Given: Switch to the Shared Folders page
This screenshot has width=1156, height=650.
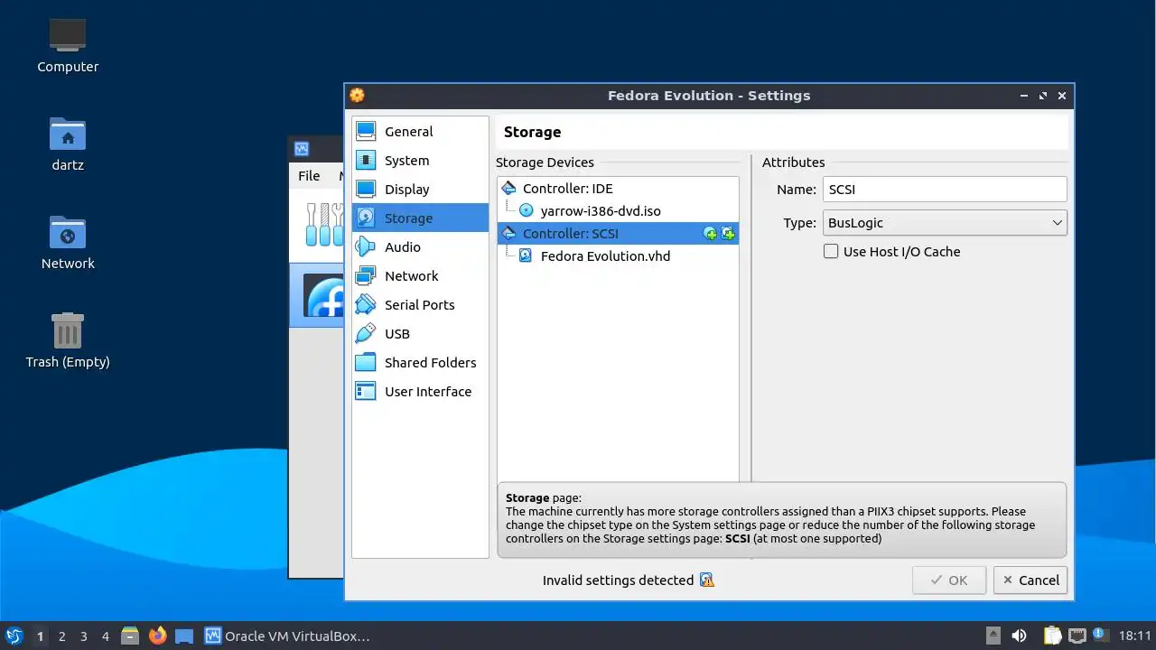Looking at the screenshot, I should point(420,363).
